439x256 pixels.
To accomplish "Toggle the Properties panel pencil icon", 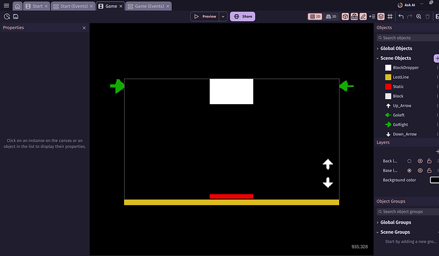I will [x=363, y=17].
